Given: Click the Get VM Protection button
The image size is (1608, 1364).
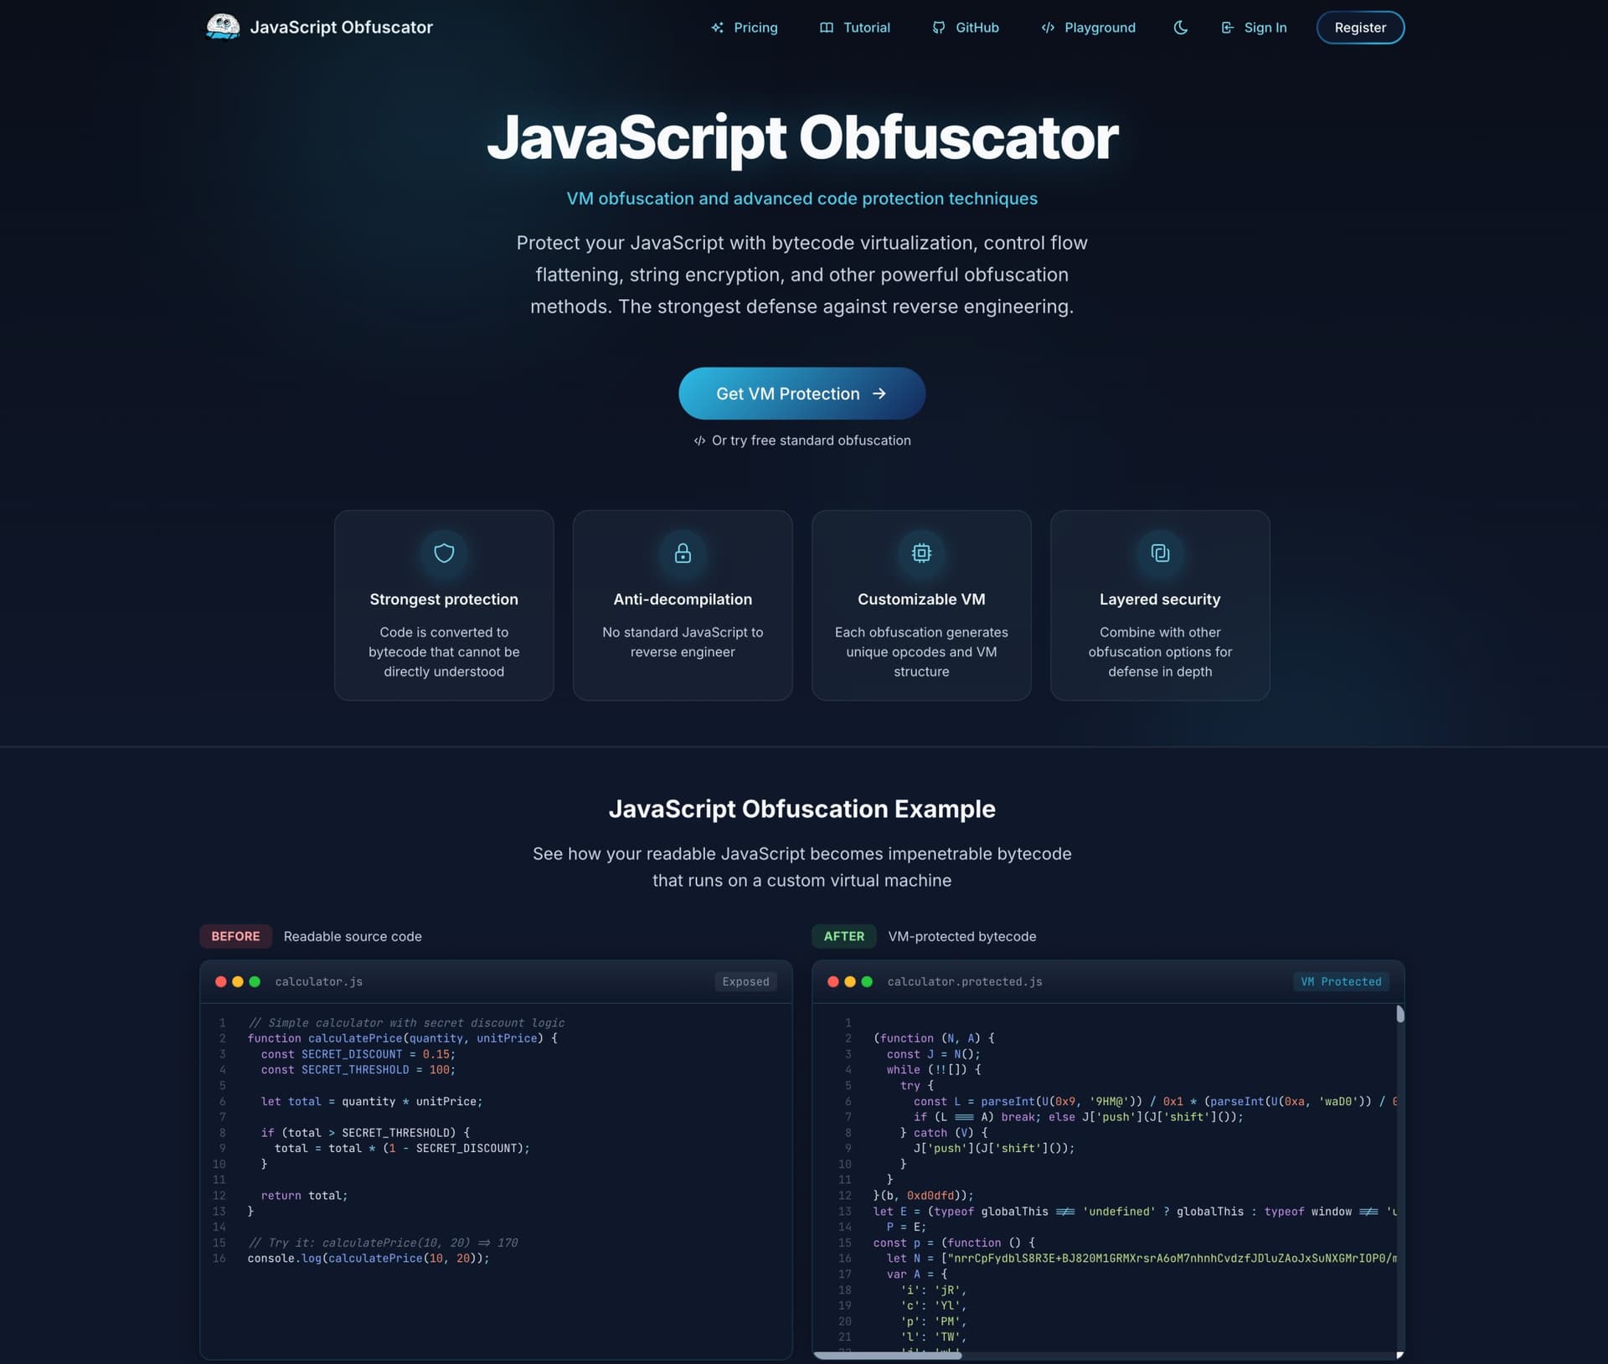Looking at the screenshot, I should tap(801, 394).
